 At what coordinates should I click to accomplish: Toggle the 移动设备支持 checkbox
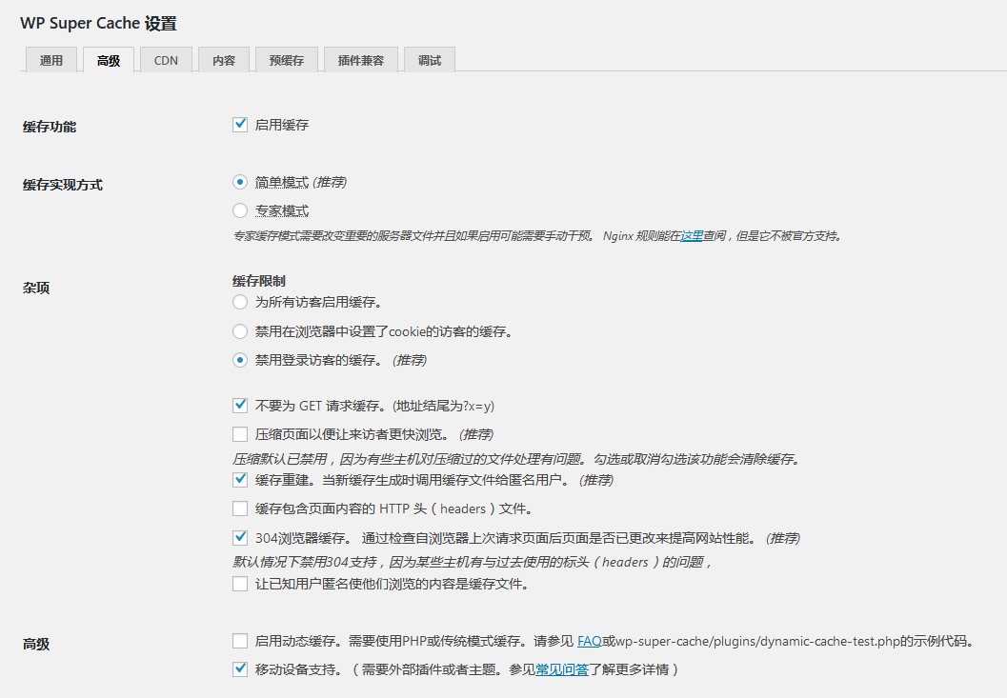click(x=240, y=669)
